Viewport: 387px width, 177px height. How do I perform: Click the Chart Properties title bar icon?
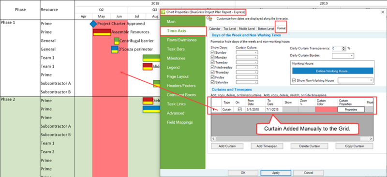coord(163,12)
